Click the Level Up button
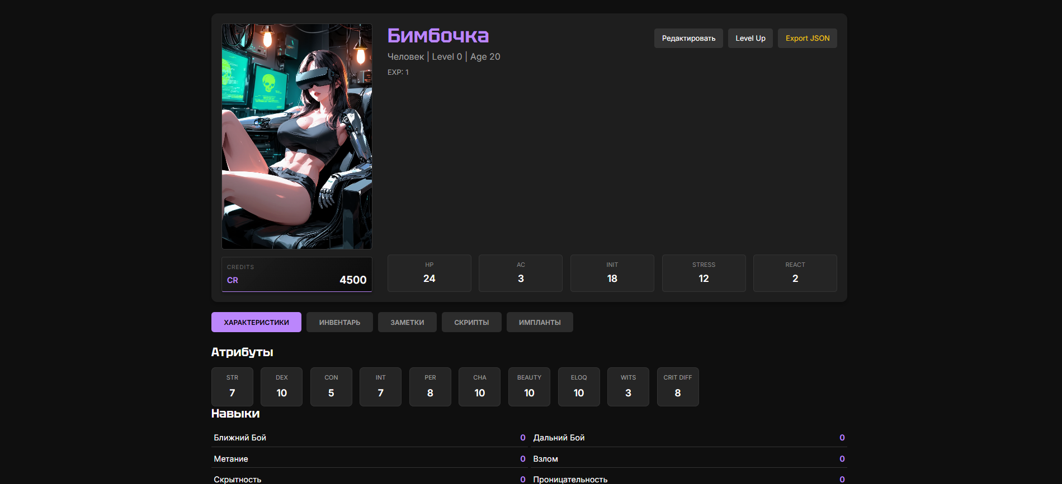The width and height of the screenshot is (1062, 484). (x=750, y=38)
